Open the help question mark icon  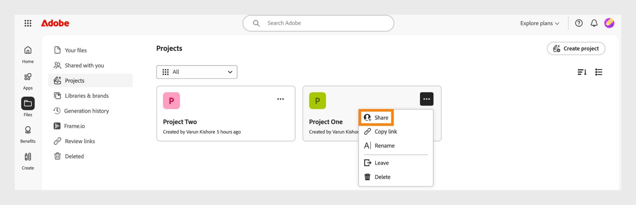click(x=579, y=23)
